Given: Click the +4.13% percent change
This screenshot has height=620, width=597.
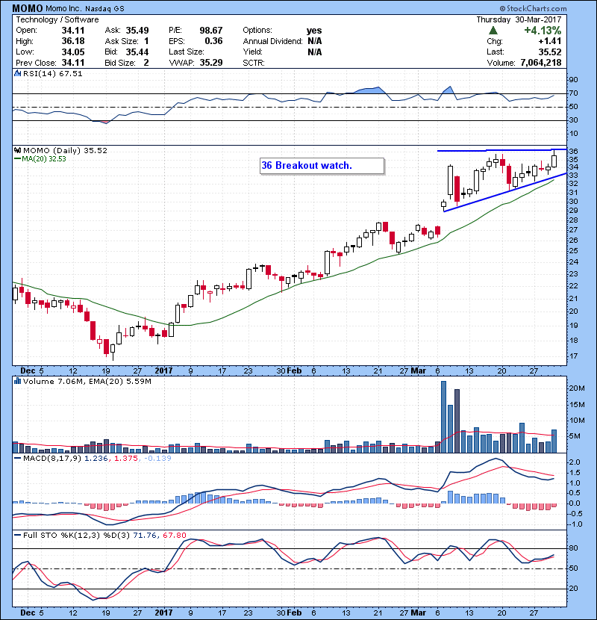Looking at the screenshot, I should click(x=543, y=31).
